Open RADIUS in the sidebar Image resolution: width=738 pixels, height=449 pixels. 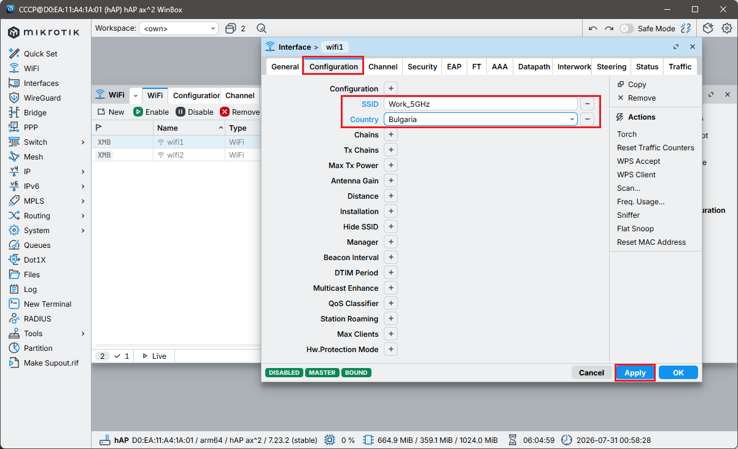[x=37, y=319]
